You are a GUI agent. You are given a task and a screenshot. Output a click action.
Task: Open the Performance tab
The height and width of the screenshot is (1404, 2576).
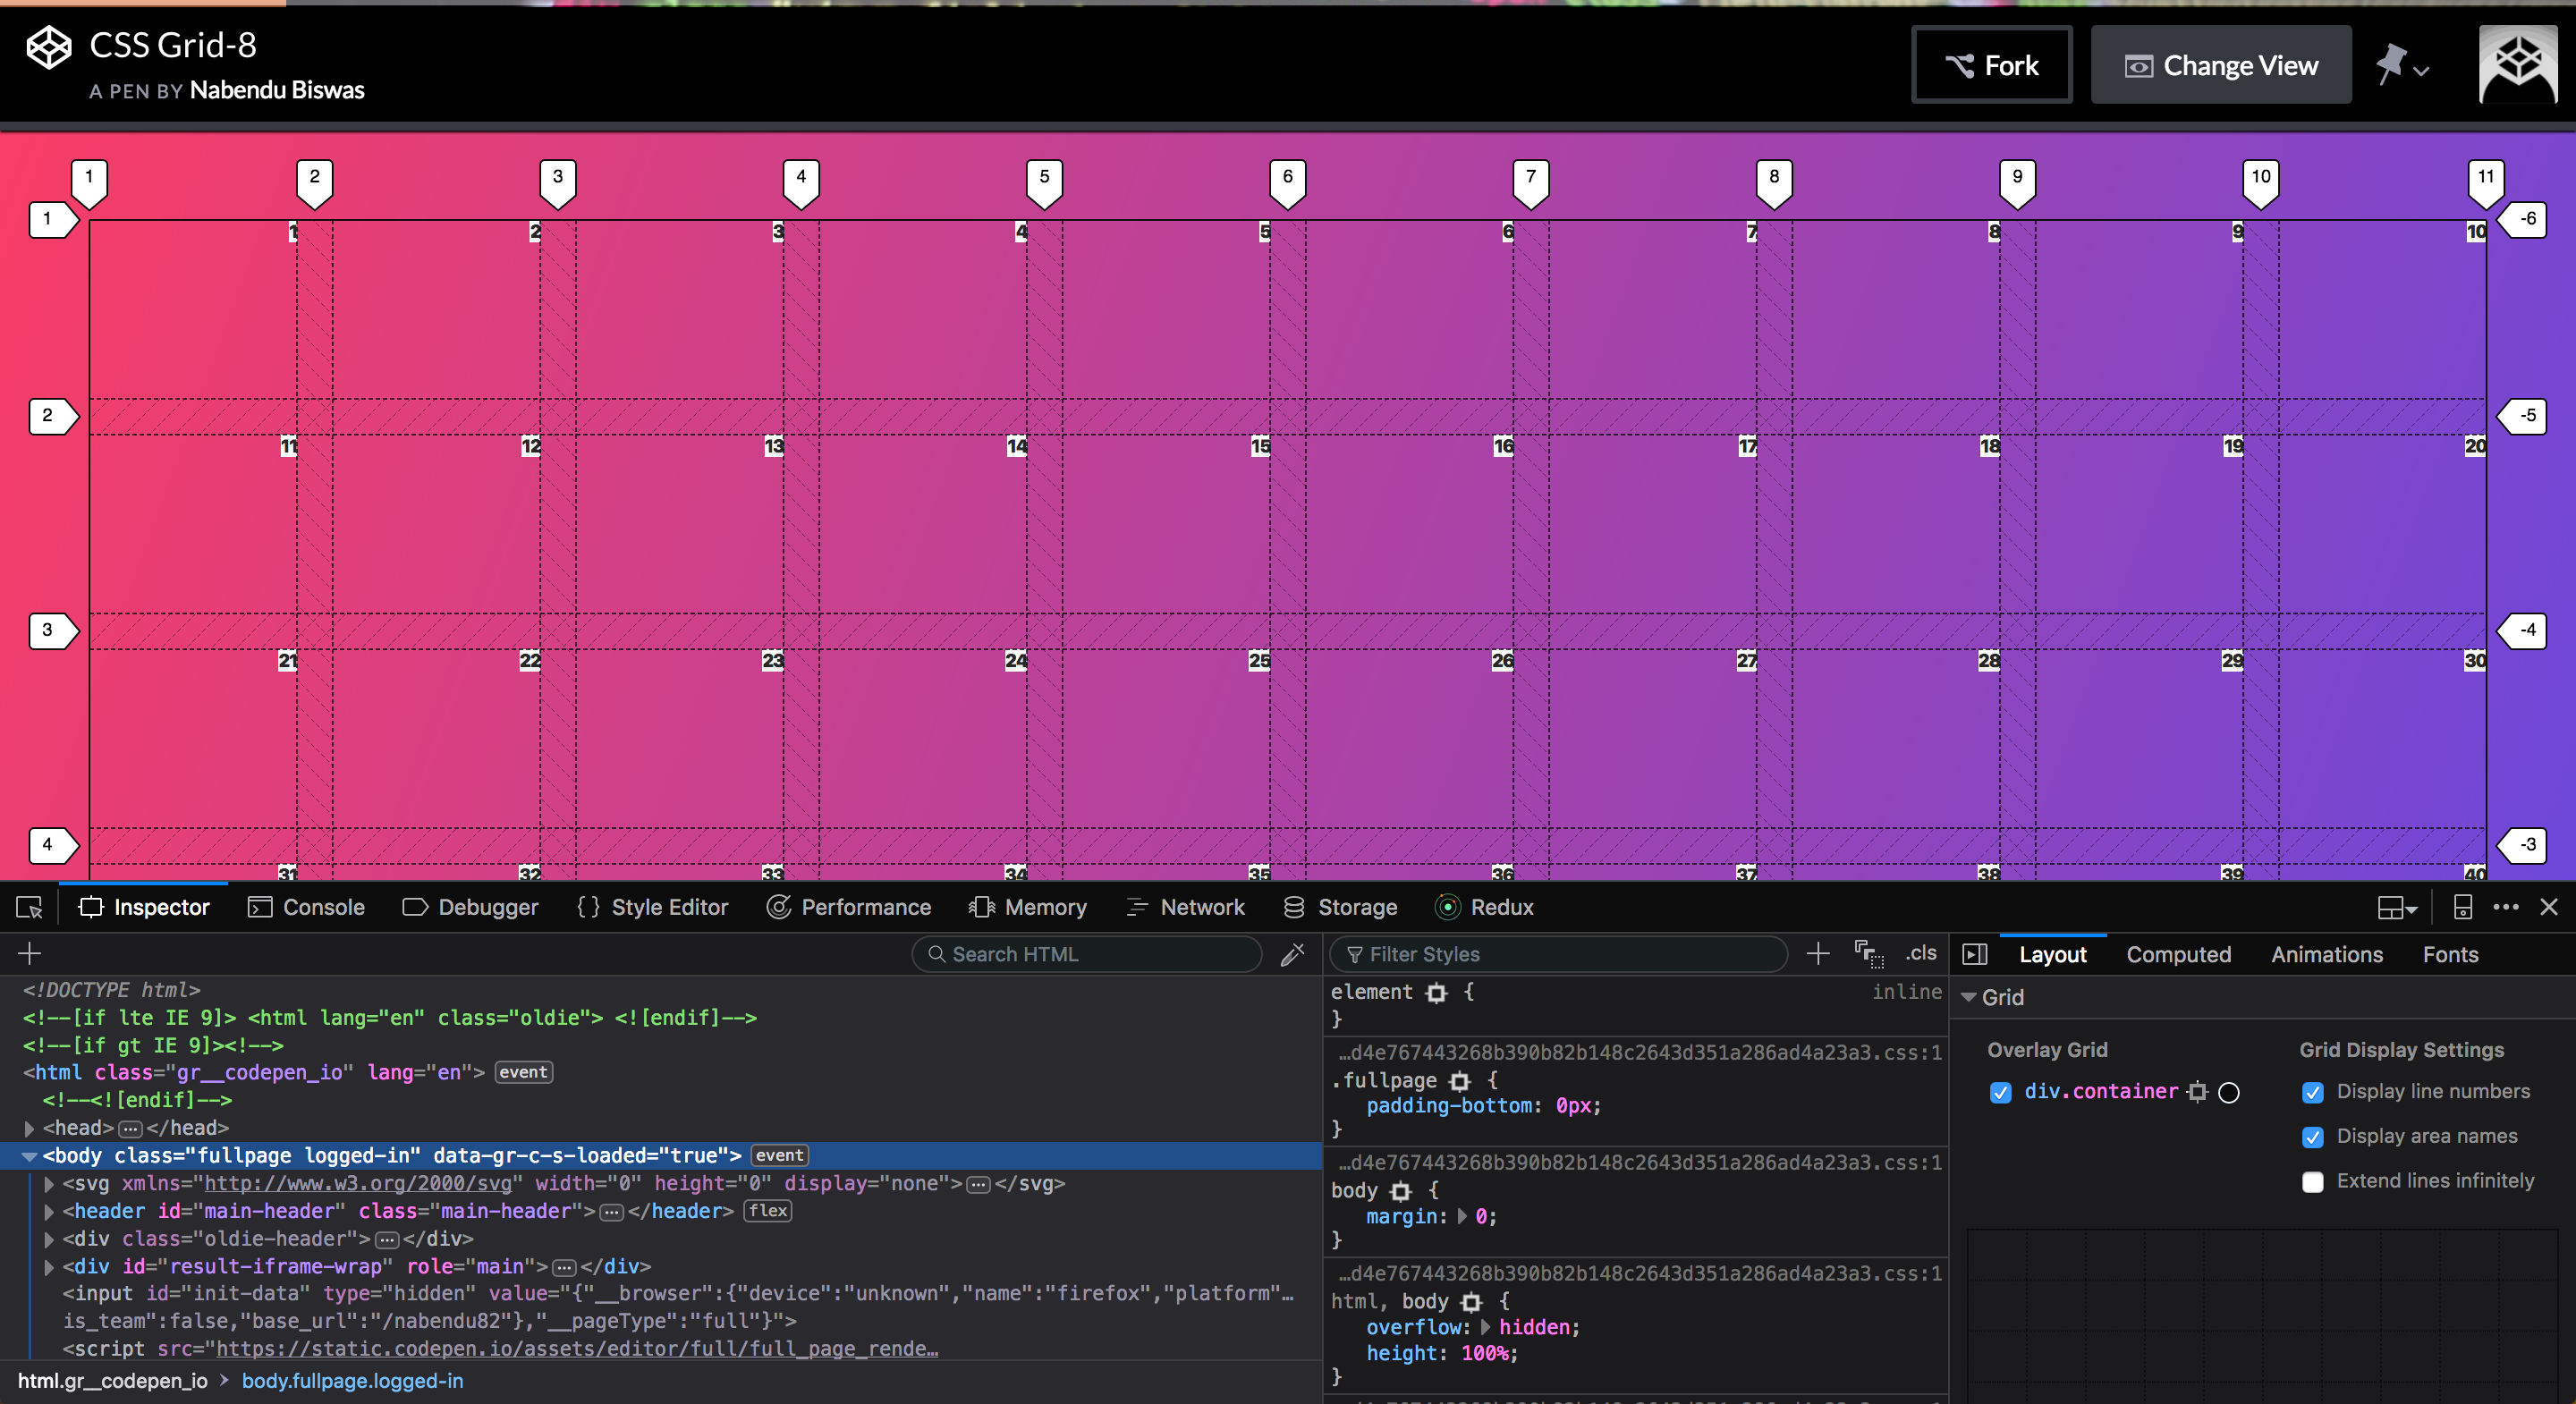point(849,907)
